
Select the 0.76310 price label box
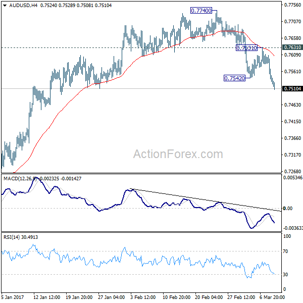click(246, 48)
